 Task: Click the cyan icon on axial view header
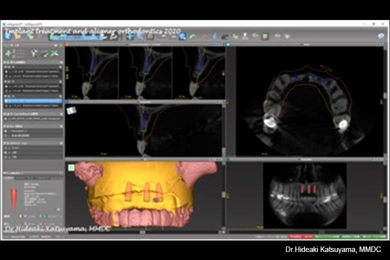pos(228,44)
